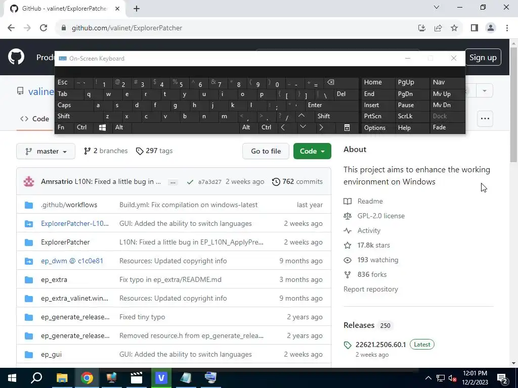Open the browser side panel icon
Screen dimensions: 518x388
pyautogui.click(x=474, y=28)
